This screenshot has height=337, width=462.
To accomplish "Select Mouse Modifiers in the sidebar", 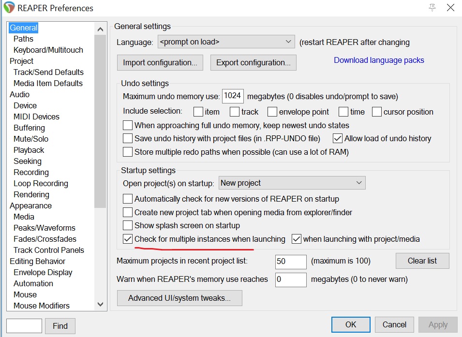I will (x=42, y=306).
